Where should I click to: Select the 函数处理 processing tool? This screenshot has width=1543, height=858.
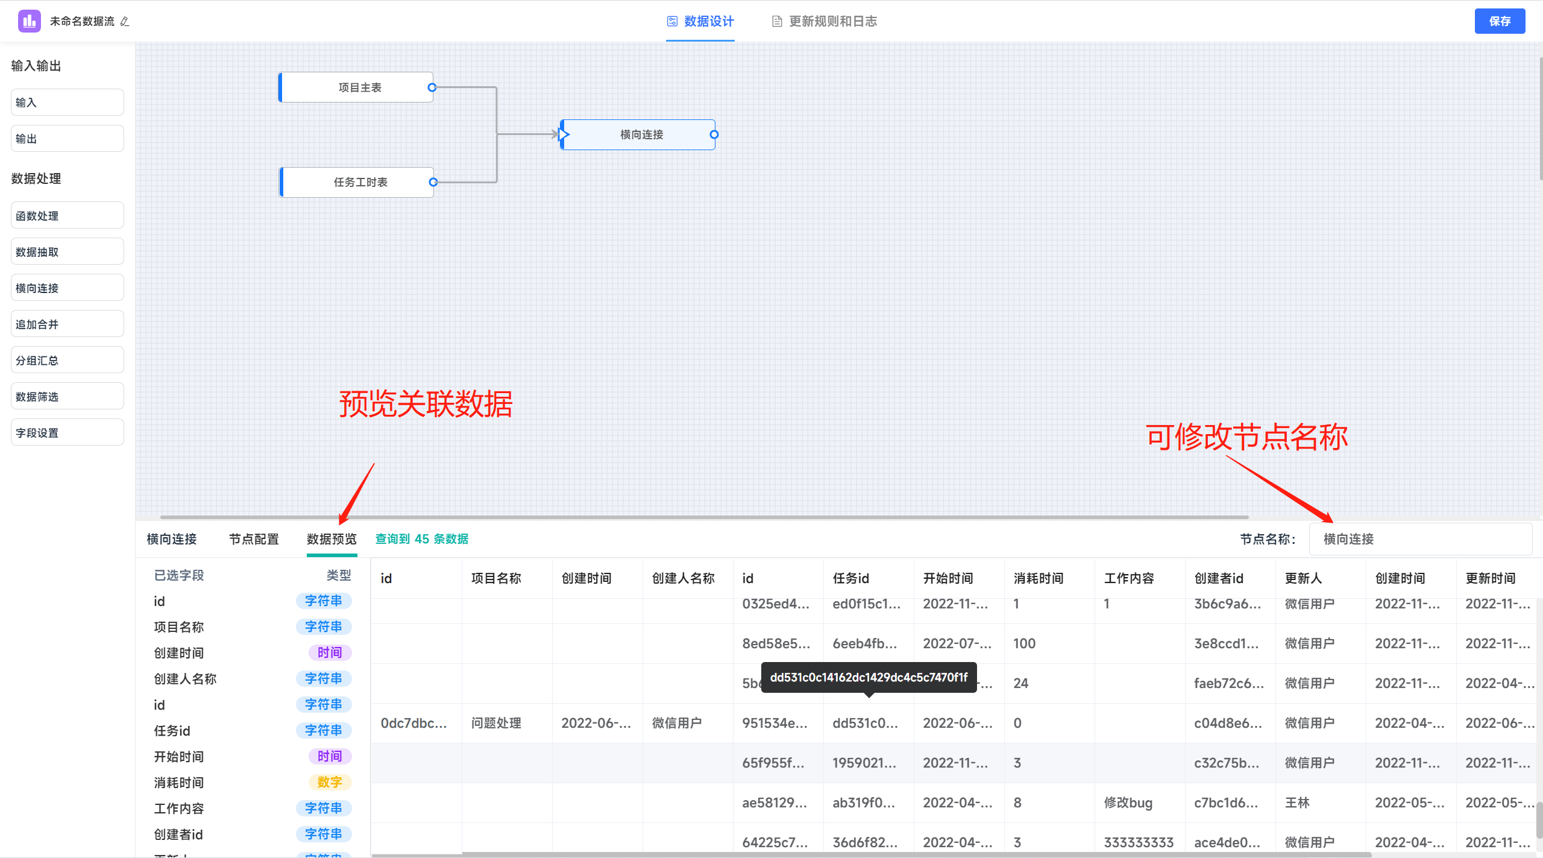(67, 215)
